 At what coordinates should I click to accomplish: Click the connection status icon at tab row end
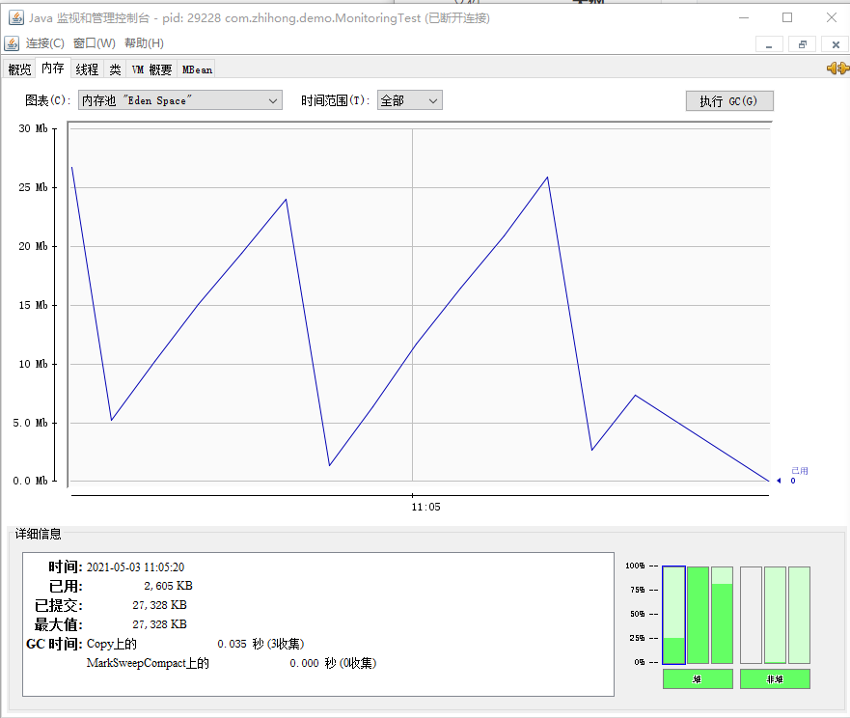[x=837, y=69]
